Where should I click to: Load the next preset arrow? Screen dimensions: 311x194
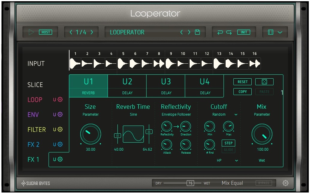click(x=189, y=32)
